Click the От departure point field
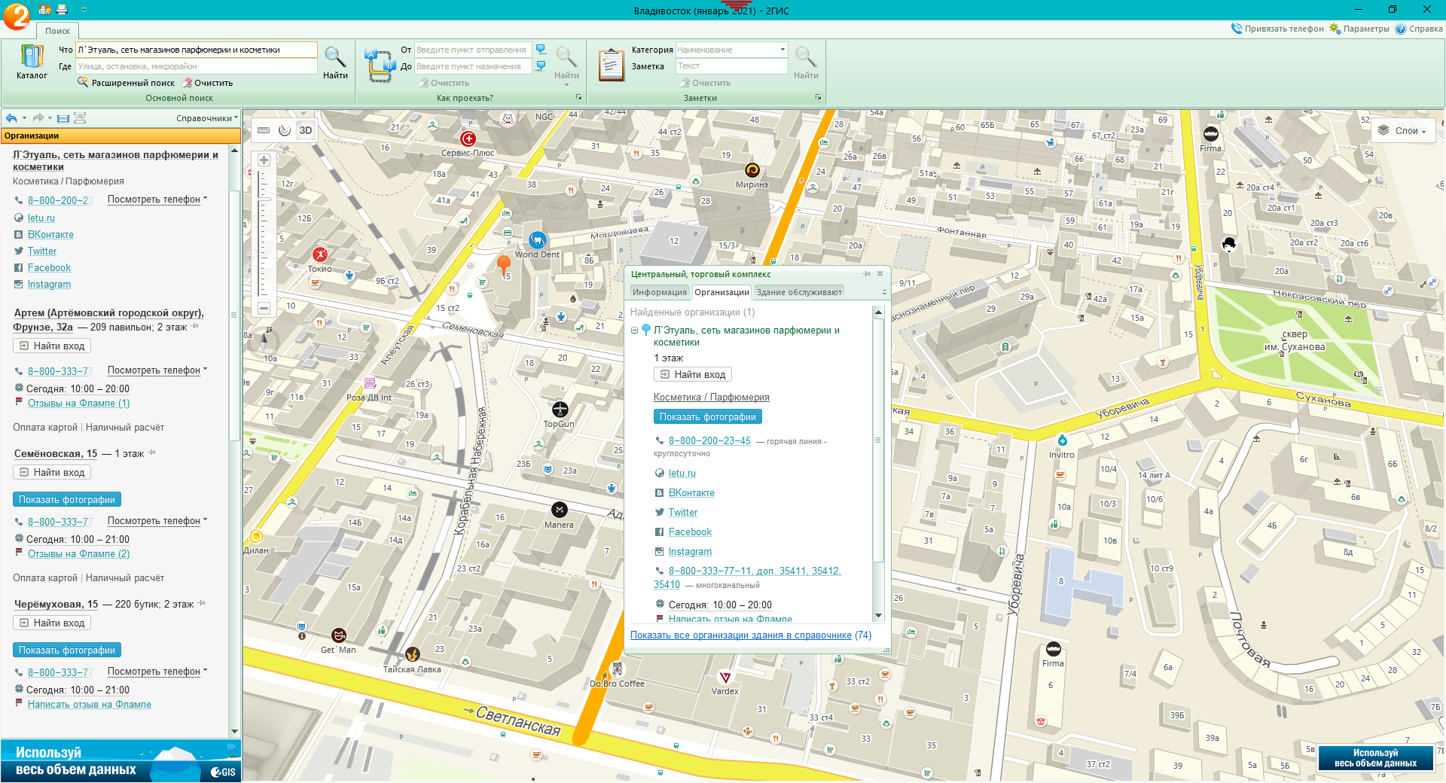The height and width of the screenshot is (783, 1446). (x=473, y=50)
